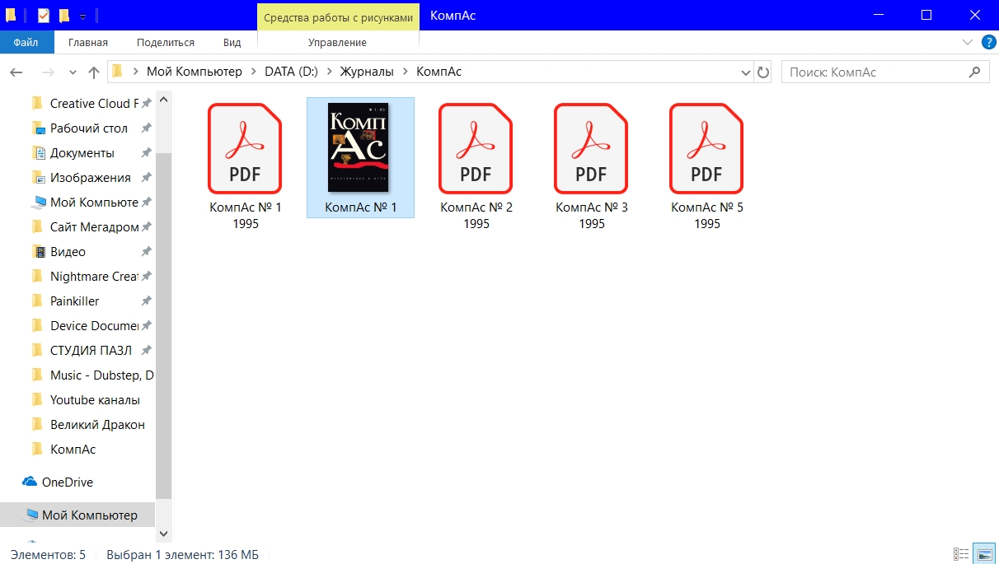The width and height of the screenshot is (999, 564).
Task: Open Великий Дракон folder in sidebar
Action: tap(97, 425)
